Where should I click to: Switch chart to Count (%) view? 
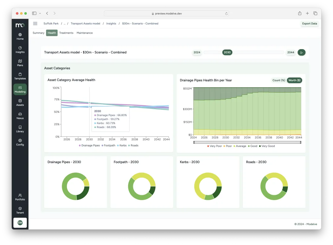[x=279, y=80]
